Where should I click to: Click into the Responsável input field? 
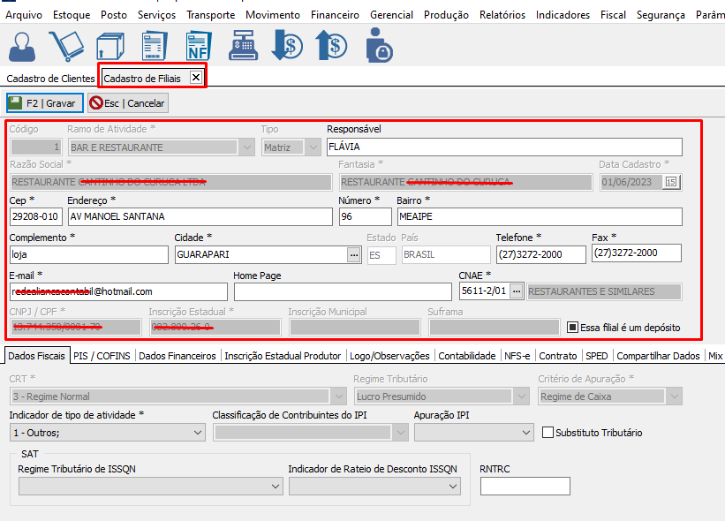coord(504,147)
